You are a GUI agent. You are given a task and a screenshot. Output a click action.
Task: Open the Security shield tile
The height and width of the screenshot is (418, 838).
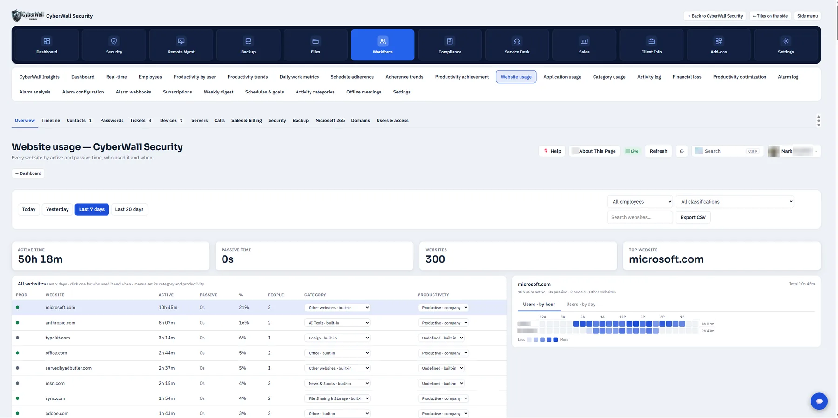point(114,45)
